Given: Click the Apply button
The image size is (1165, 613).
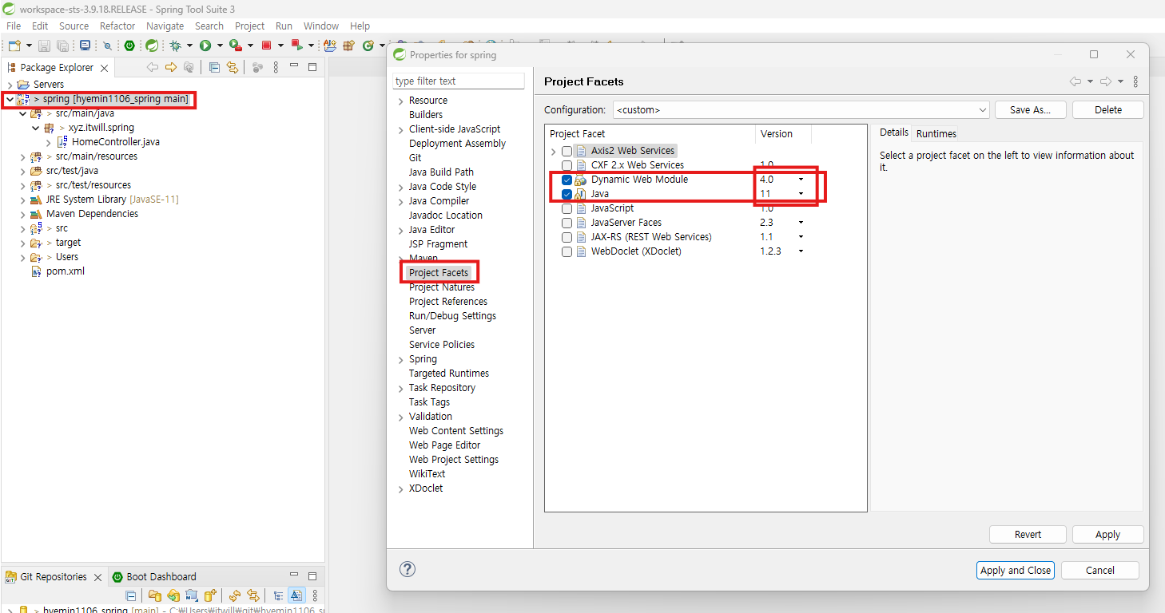Looking at the screenshot, I should point(1107,535).
